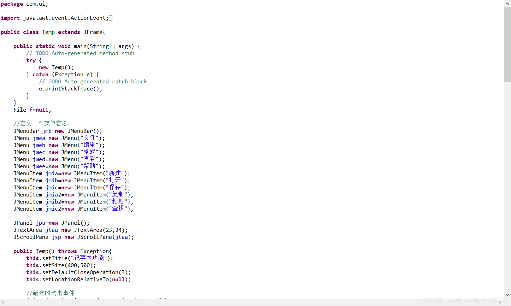Click the comment '//定义一个菜单容器'
Viewport: 511px width, 306px height.
pyautogui.click(x=41, y=124)
